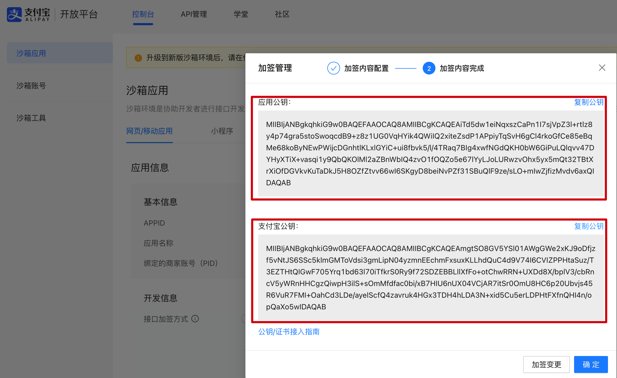Viewport: 617px width, 378px height.
Task: Click inside the 支付宝公钥 key text box
Action: pos(431,278)
